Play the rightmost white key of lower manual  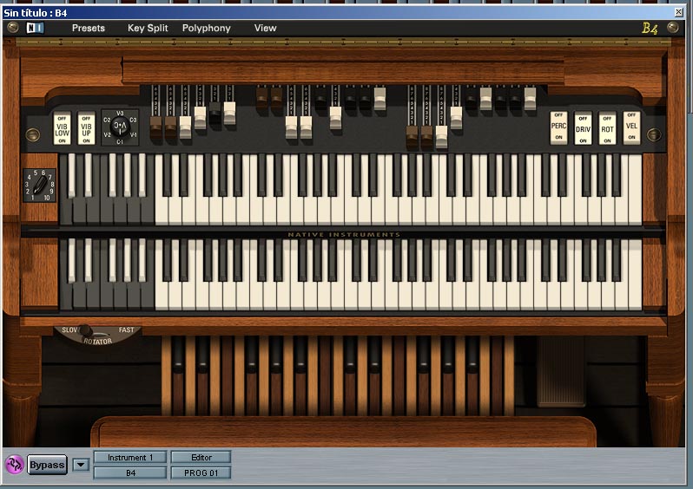[x=635, y=275]
